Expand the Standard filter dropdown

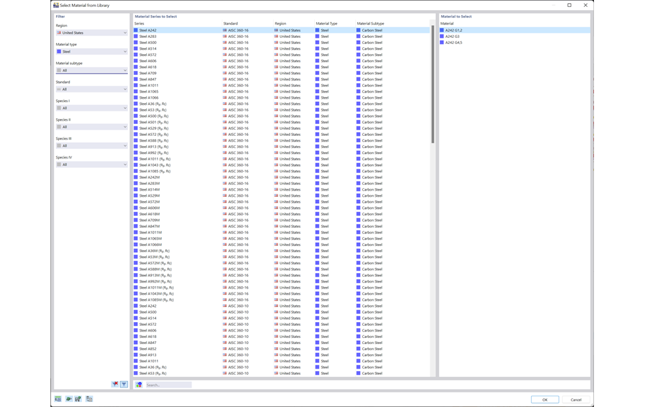click(x=92, y=89)
